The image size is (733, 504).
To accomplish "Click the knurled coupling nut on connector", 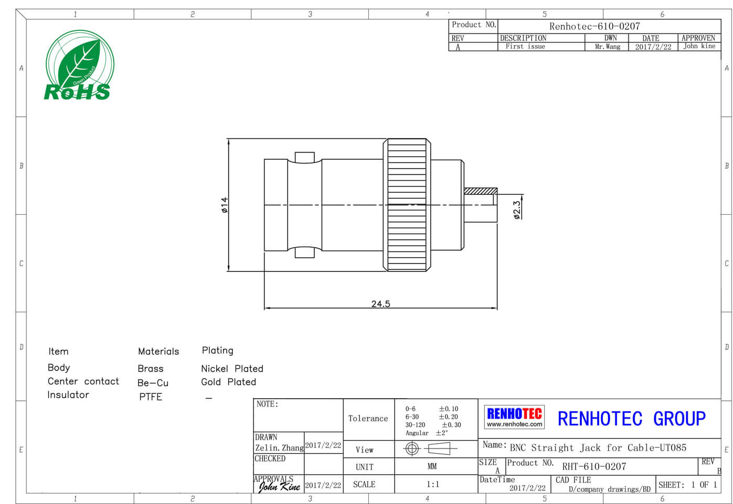I will [x=407, y=205].
